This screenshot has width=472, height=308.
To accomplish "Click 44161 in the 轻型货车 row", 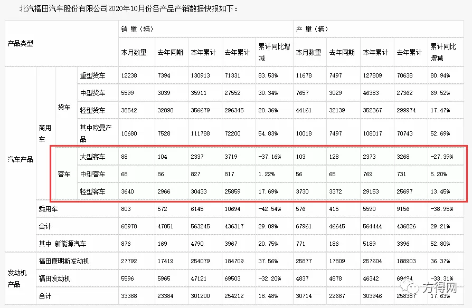I will pyautogui.click(x=304, y=110).
